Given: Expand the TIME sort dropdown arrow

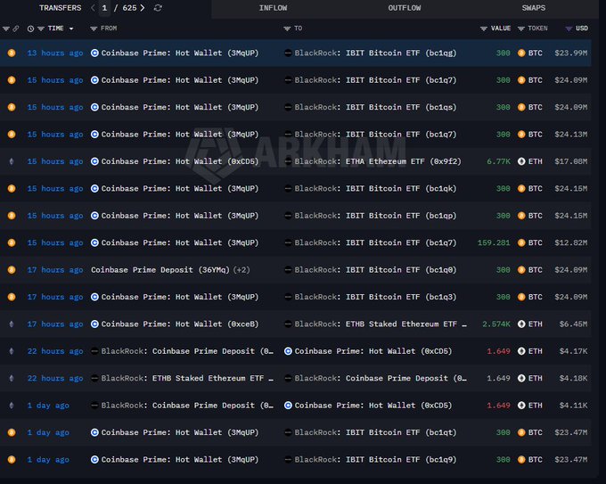Looking at the screenshot, I should tap(71, 29).
